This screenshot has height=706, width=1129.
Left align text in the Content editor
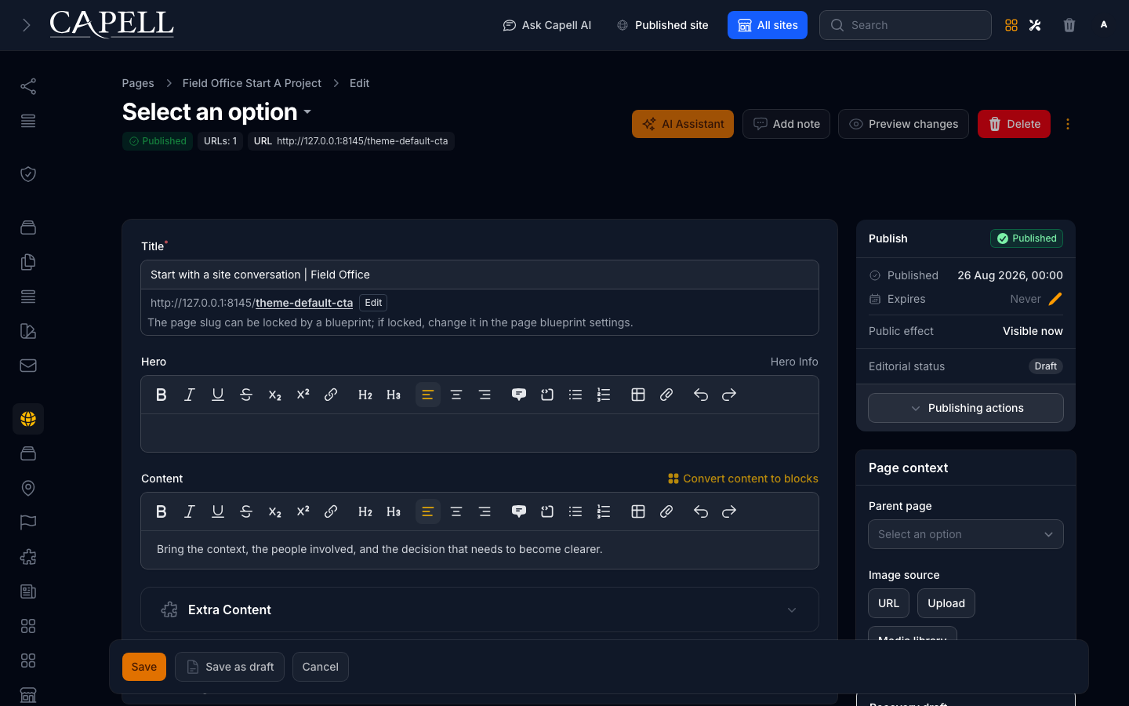pos(428,511)
